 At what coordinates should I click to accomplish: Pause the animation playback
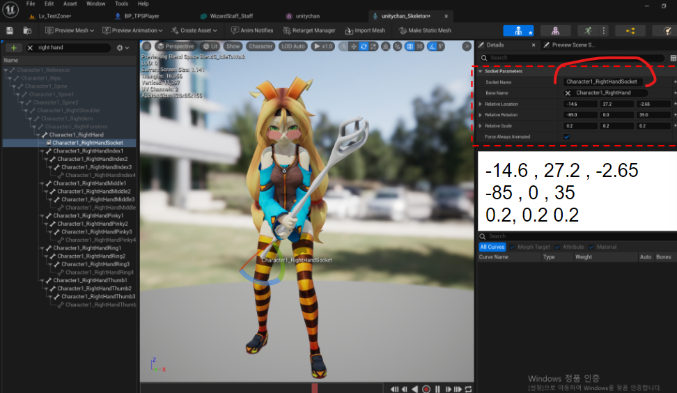(437, 389)
